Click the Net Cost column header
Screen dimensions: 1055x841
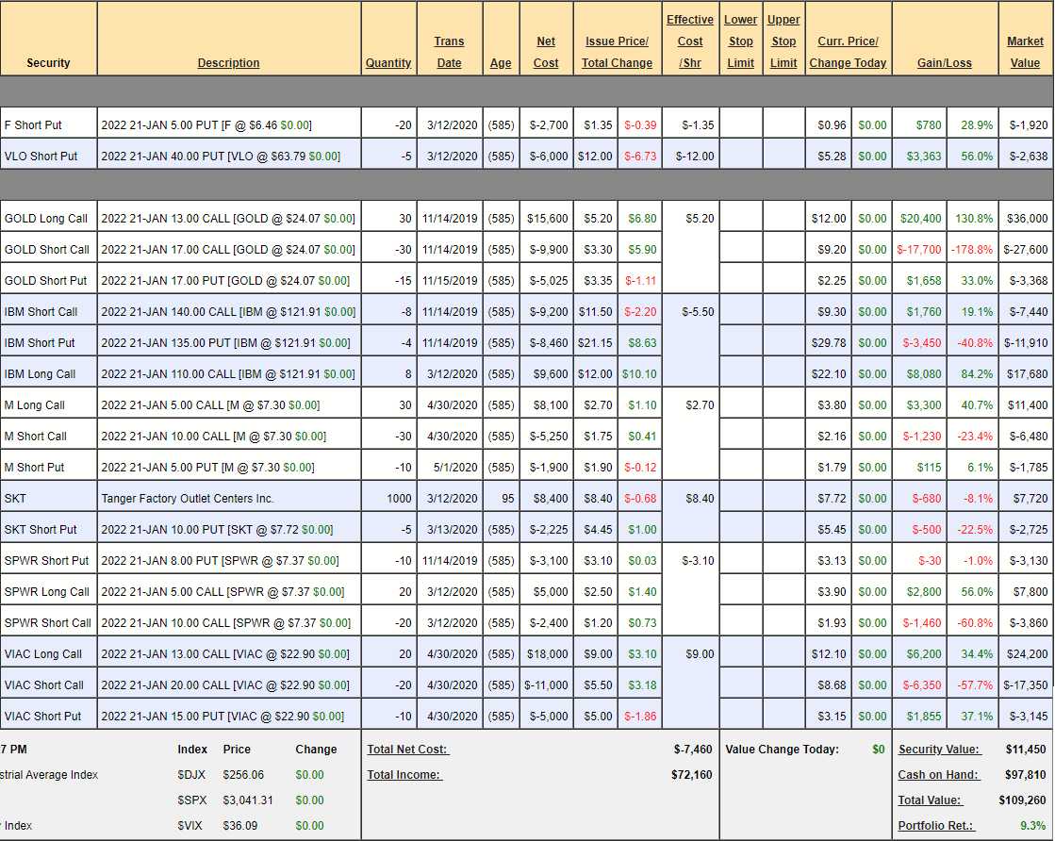(x=546, y=52)
